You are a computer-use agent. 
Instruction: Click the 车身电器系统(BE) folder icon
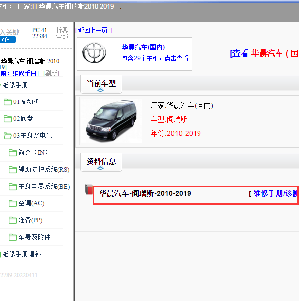tap(13, 187)
